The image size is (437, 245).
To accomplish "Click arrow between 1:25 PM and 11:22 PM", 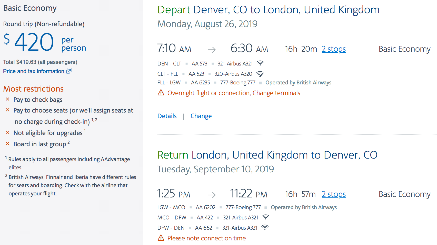I will click(212, 195).
